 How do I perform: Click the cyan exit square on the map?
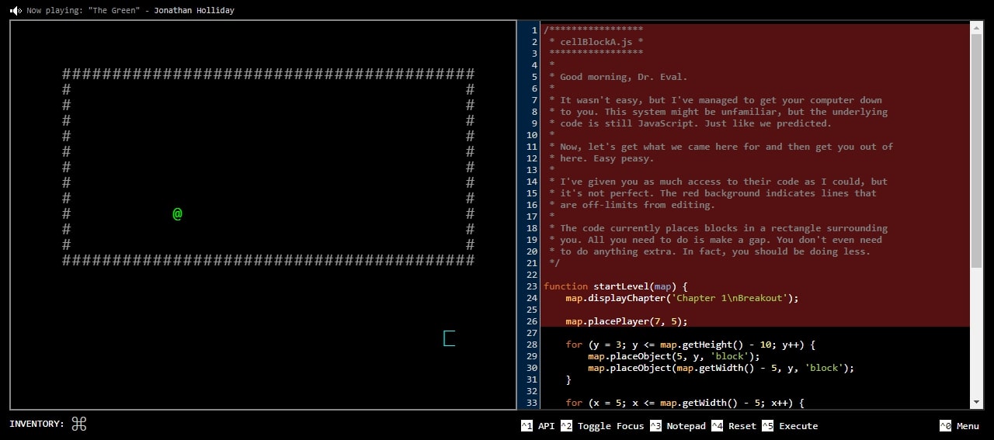click(x=449, y=338)
